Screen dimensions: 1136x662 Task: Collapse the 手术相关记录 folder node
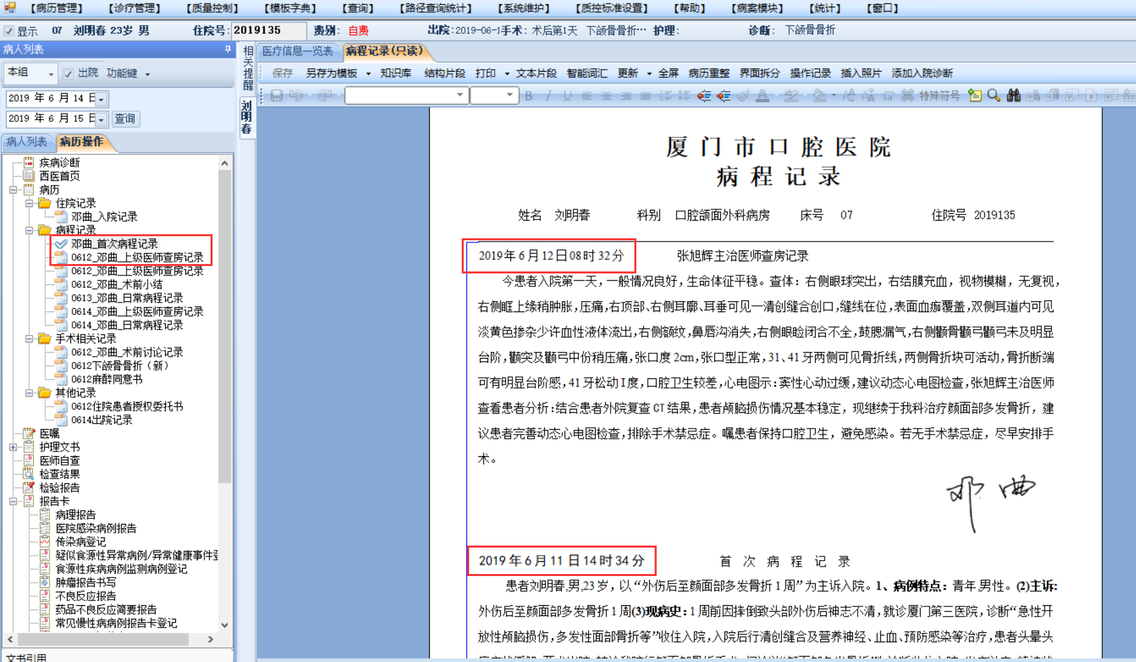tap(29, 338)
